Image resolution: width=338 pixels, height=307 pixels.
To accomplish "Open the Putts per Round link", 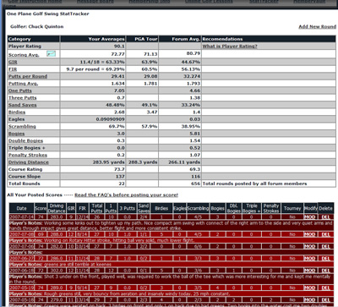I will 28,76.
